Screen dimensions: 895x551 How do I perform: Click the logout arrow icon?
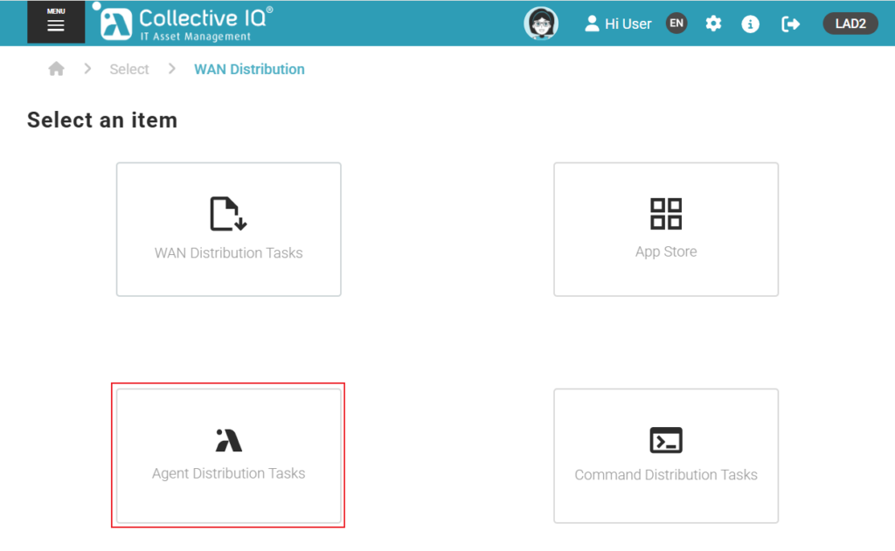[x=790, y=24]
